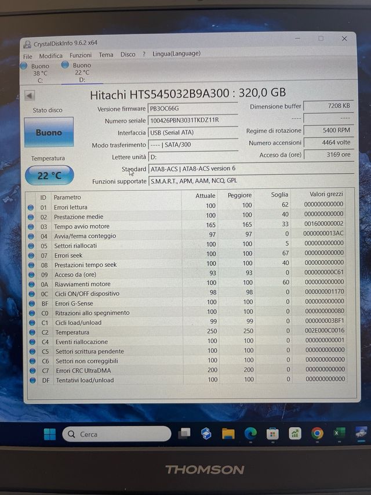The width and height of the screenshot is (371, 495).
Task: Open the Tema menu
Action: (x=106, y=55)
